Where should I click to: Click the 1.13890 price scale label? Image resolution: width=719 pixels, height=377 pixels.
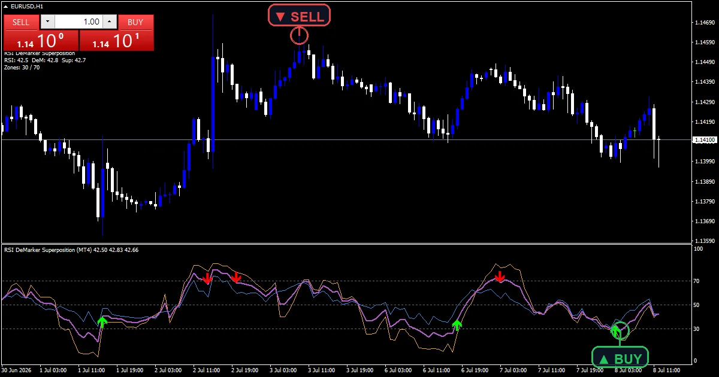706,181
